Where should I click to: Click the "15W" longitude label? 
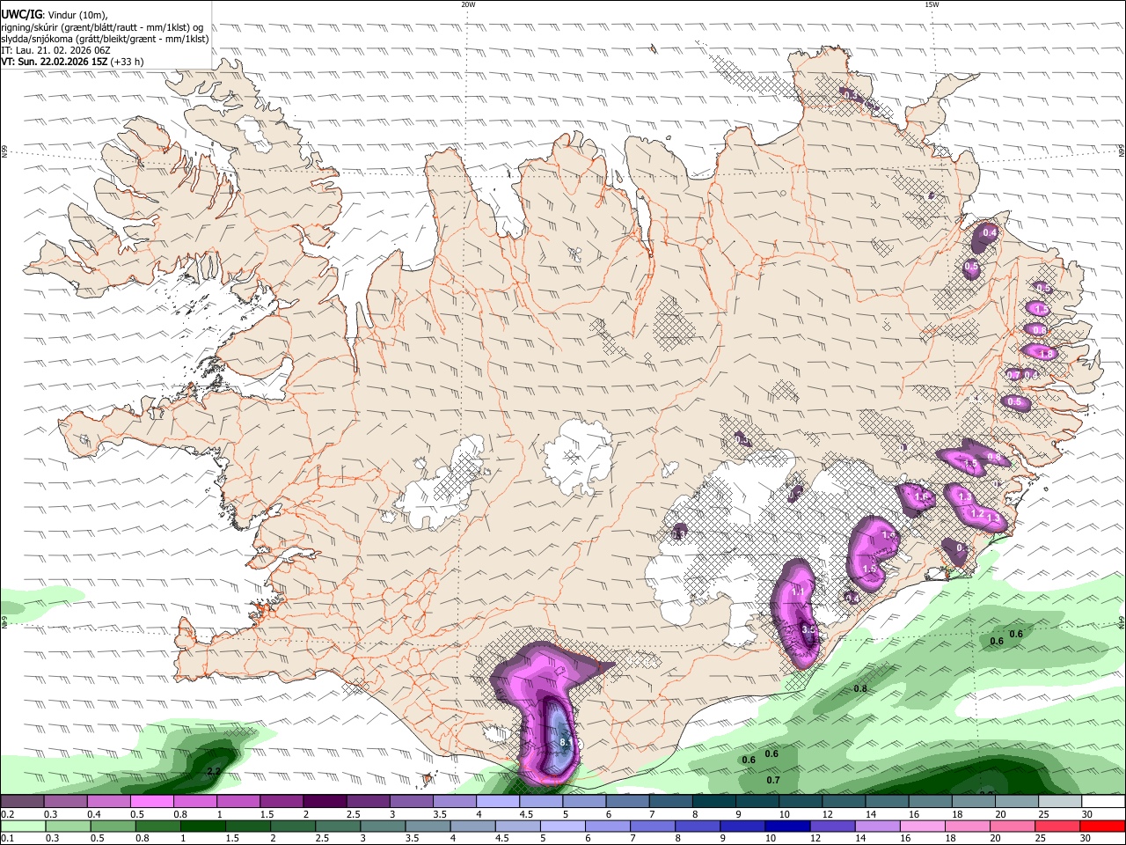(x=932, y=4)
